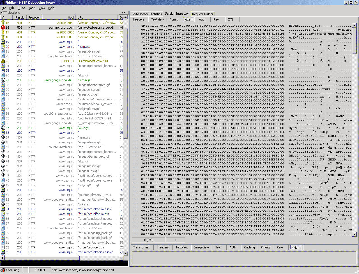The image size is (359, 274).
Task: Open the response Privacy tab
Action: [x=266, y=247]
